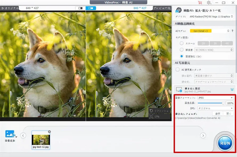Select the スケール radio button
The width and height of the screenshot is (237, 157).
coord(182,43)
